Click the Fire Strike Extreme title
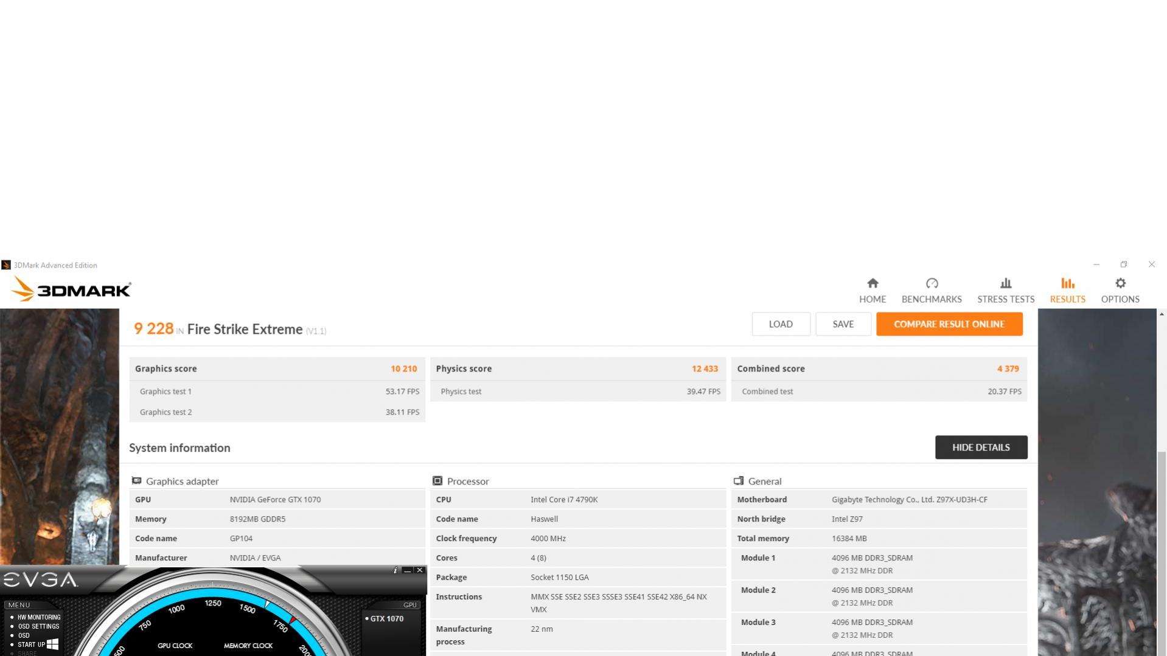1167x656 pixels. pyautogui.click(x=245, y=329)
